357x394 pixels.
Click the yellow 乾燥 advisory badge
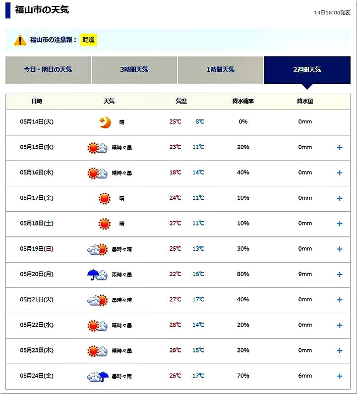pyautogui.click(x=89, y=40)
